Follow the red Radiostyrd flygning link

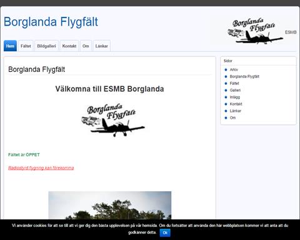[41, 167]
